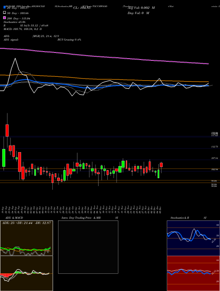Click the 'CL: 104.85' closing value
Image resolution: width=220 pixels, height=291 pixels.
[x=82, y=8]
